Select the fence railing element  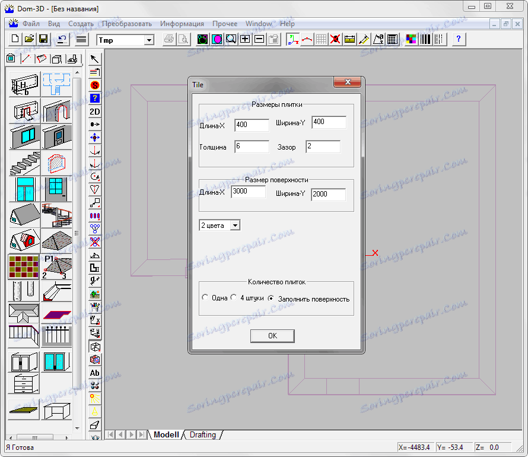click(56, 335)
